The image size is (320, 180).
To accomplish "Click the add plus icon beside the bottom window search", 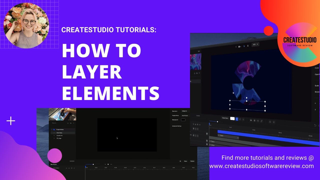I will point(73,123).
